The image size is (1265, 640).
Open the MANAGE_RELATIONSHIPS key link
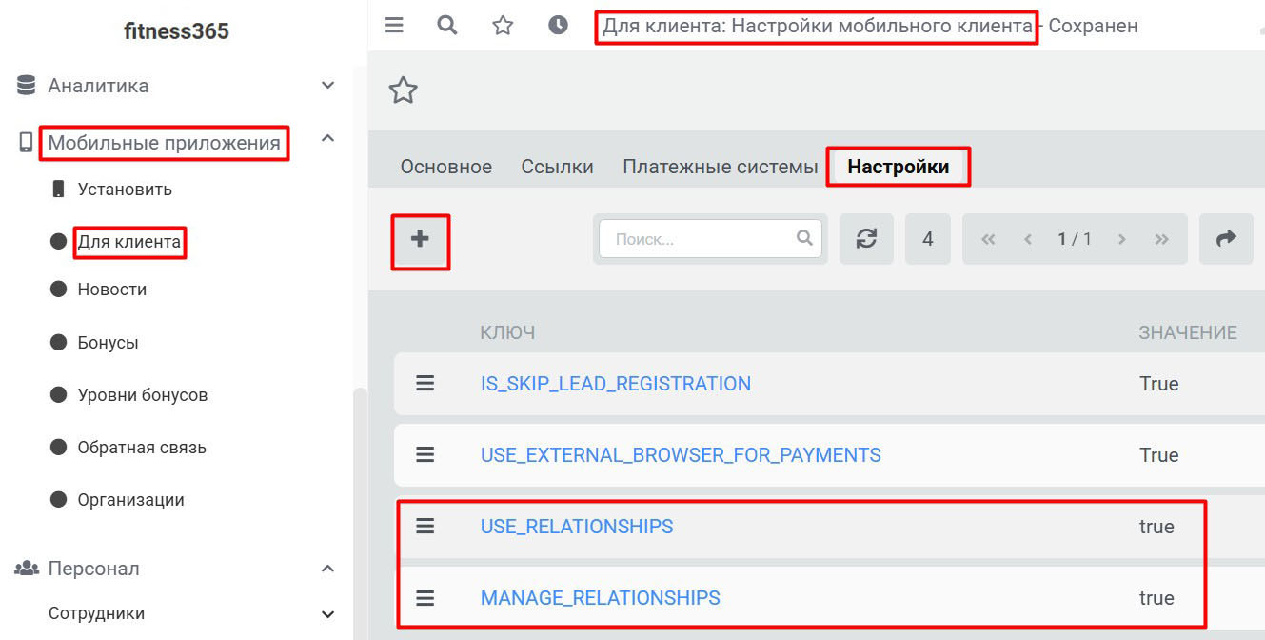click(601, 598)
